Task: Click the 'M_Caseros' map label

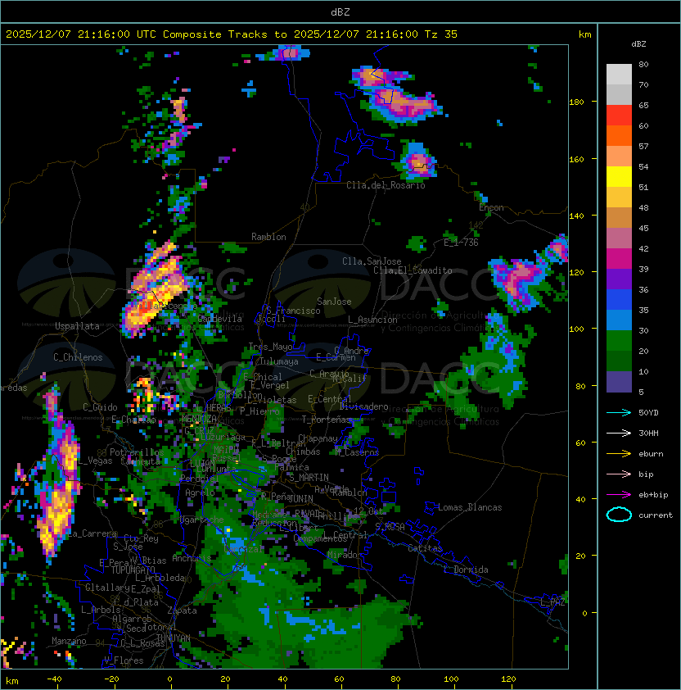Action: tap(357, 452)
